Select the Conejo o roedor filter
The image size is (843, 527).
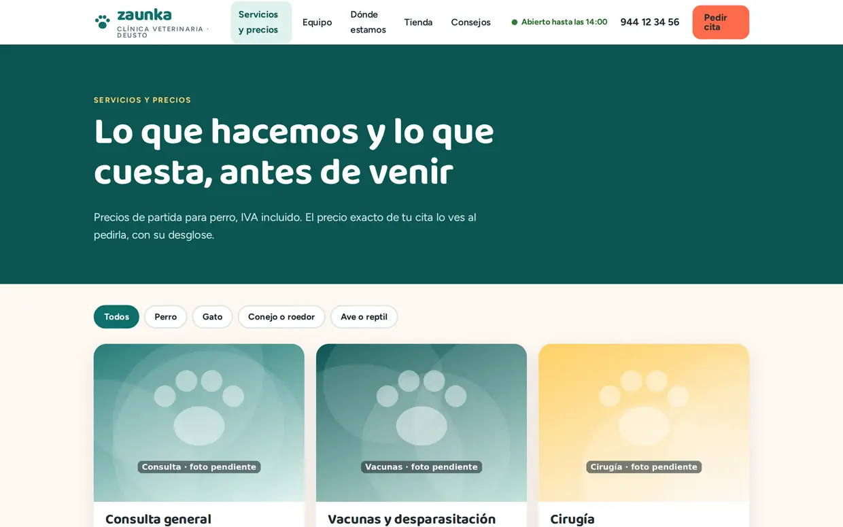pos(281,317)
